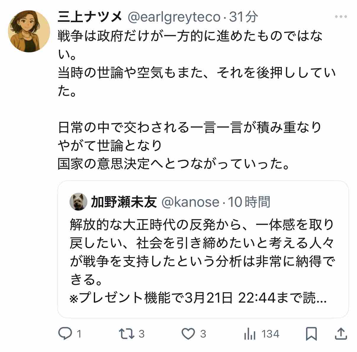The height and width of the screenshot is (352, 357).
Task: Open quoted author name 加野瀬未友
Action: 124,202
